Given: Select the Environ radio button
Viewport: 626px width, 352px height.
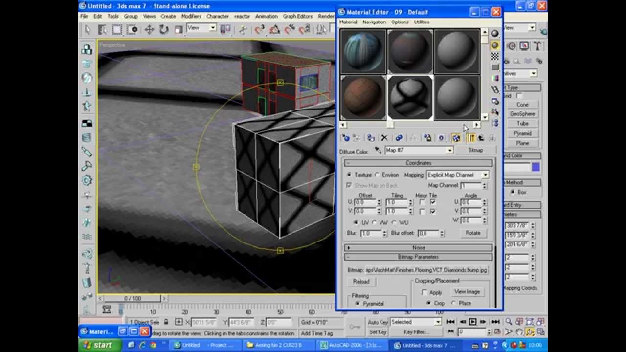Looking at the screenshot, I should pyautogui.click(x=377, y=175).
